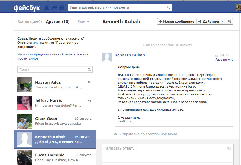
Task: Open messages icon in top bar
Action: (x=54, y=8)
